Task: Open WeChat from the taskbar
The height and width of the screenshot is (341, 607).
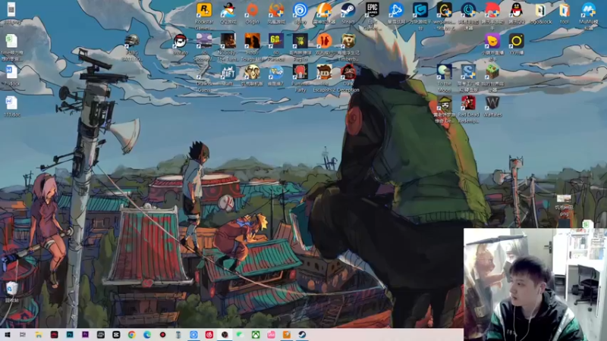Action: pos(240,335)
